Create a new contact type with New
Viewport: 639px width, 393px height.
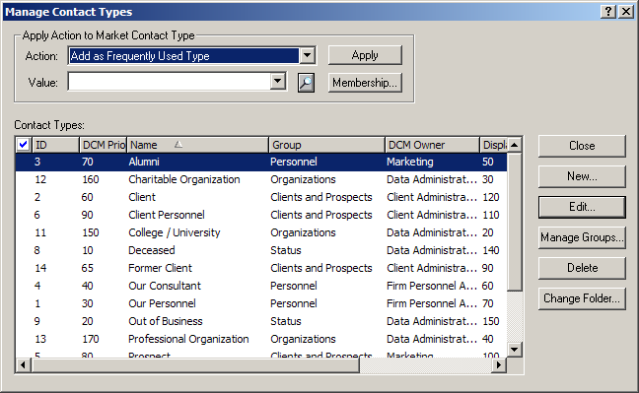pyautogui.click(x=582, y=176)
